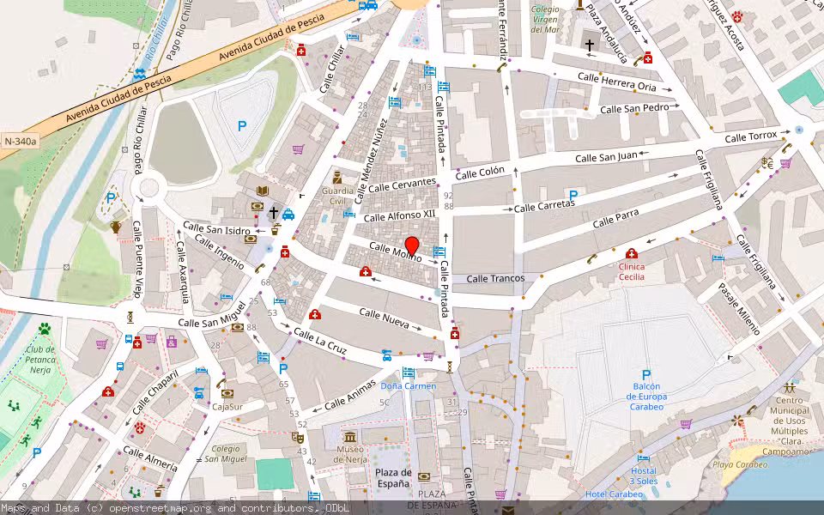Select the currency exchange icon near Calle Torrox
This screenshot has height=515, width=824.
[767, 163]
